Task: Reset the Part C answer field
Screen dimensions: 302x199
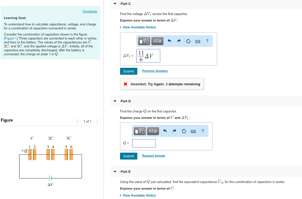Action: click(188, 41)
